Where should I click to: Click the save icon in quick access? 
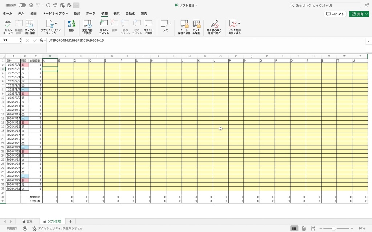62,5
